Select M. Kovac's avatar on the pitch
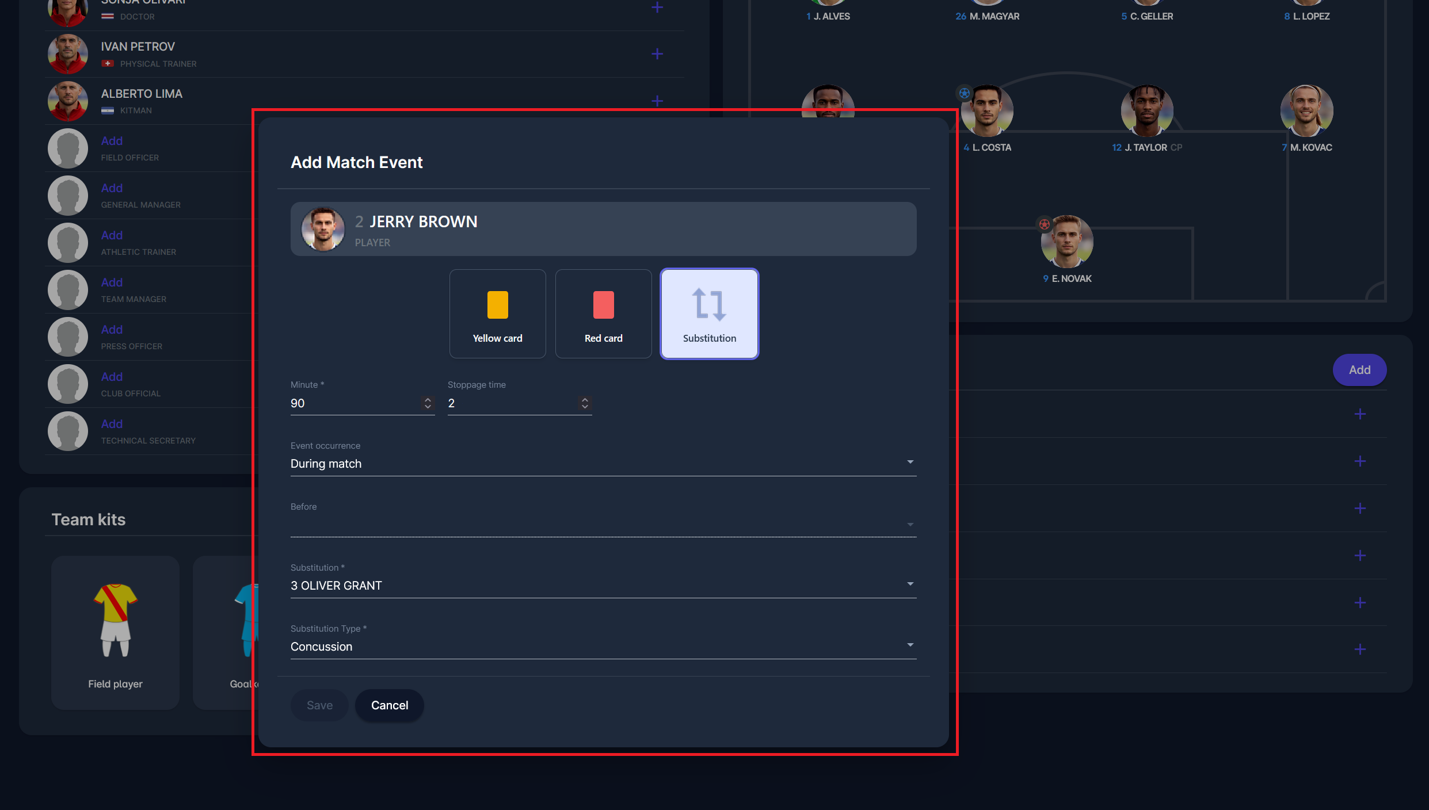Screen dimensions: 1429x810 pos(1306,112)
